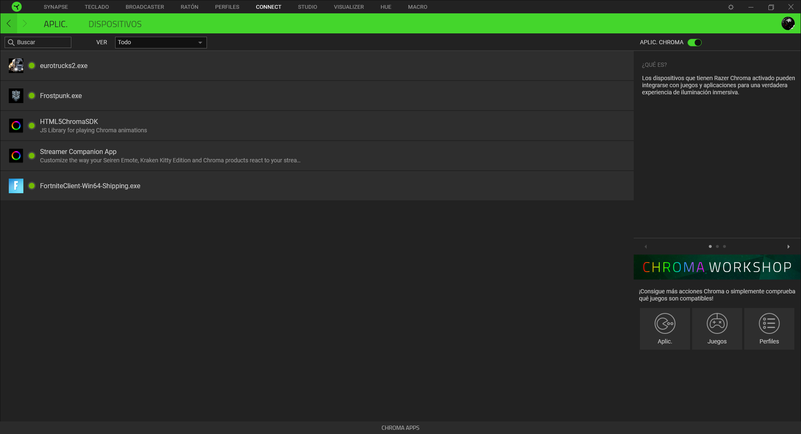The image size is (801, 434).
Task: Click the Streamer Companion App ring icon
Action: click(x=16, y=156)
